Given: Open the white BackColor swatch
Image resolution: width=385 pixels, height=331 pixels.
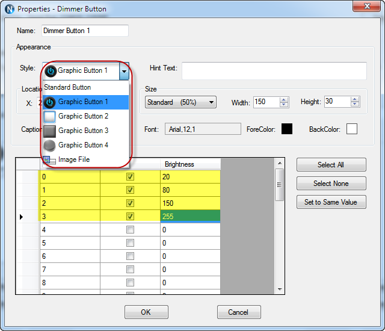Looking at the screenshot, I should click(x=351, y=129).
